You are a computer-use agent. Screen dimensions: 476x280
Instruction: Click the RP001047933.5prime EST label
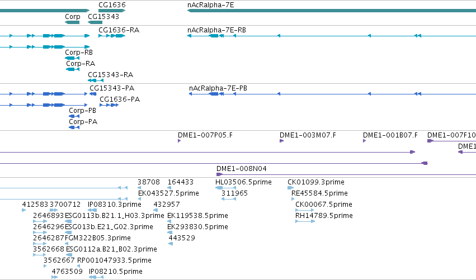(x=115, y=260)
